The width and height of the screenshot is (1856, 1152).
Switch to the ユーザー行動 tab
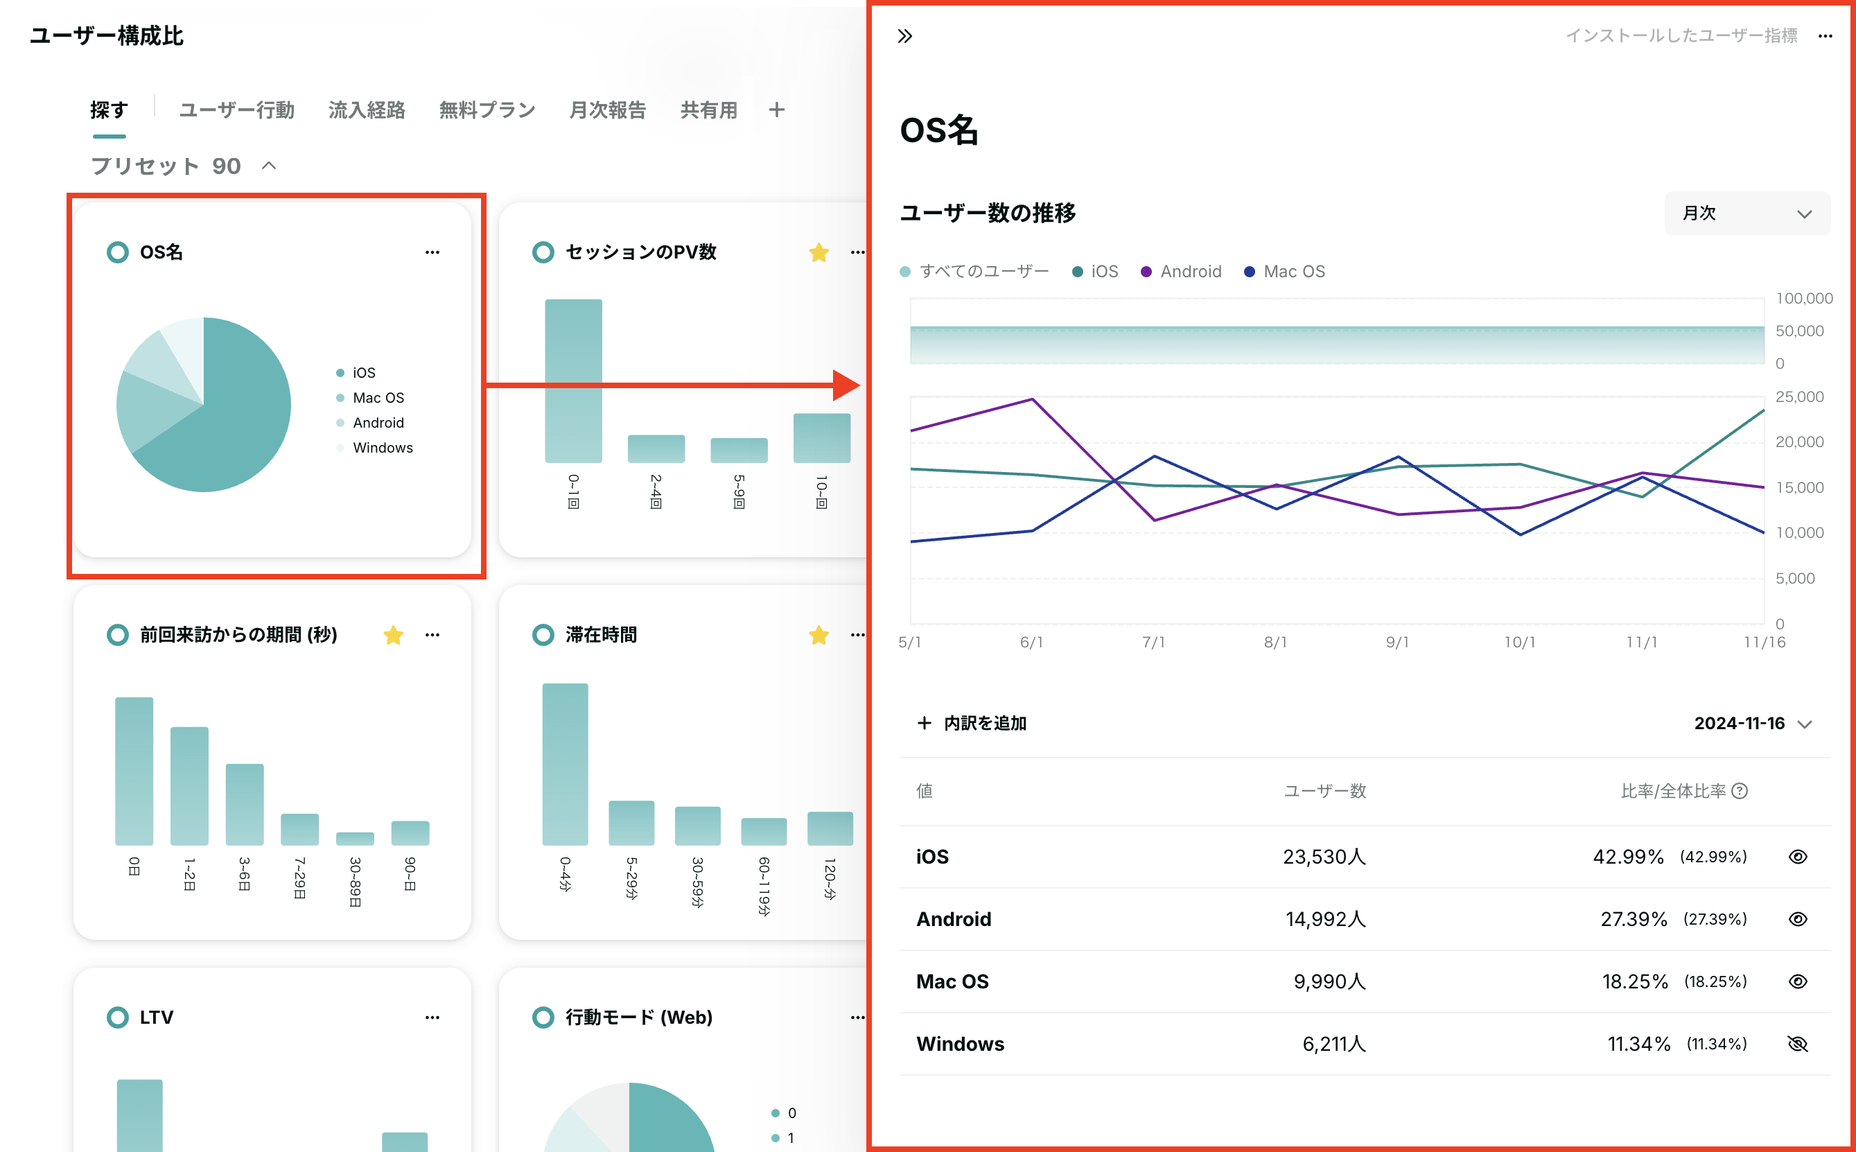pyautogui.click(x=237, y=110)
